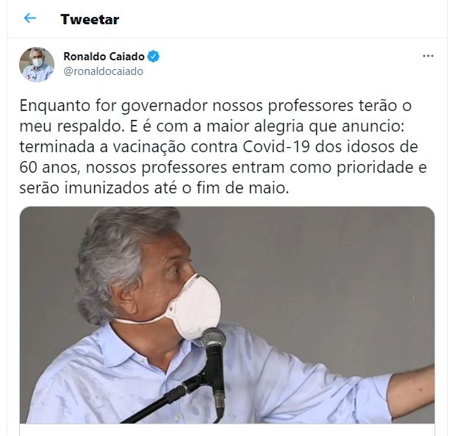The width and height of the screenshot is (461, 436).
Task: Click the link card strip below photo
Action: 227,430
